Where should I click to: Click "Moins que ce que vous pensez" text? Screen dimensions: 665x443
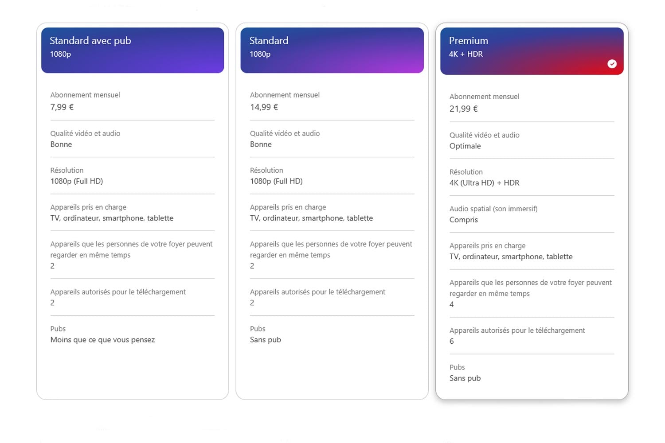[102, 340]
